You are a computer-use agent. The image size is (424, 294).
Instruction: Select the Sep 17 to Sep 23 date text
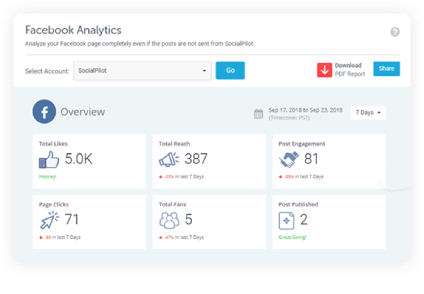pos(305,110)
